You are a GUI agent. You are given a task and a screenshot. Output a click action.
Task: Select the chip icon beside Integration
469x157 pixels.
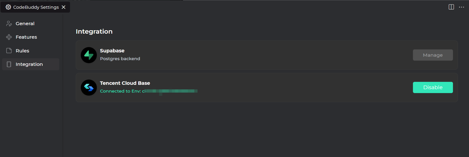click(9, 64)
